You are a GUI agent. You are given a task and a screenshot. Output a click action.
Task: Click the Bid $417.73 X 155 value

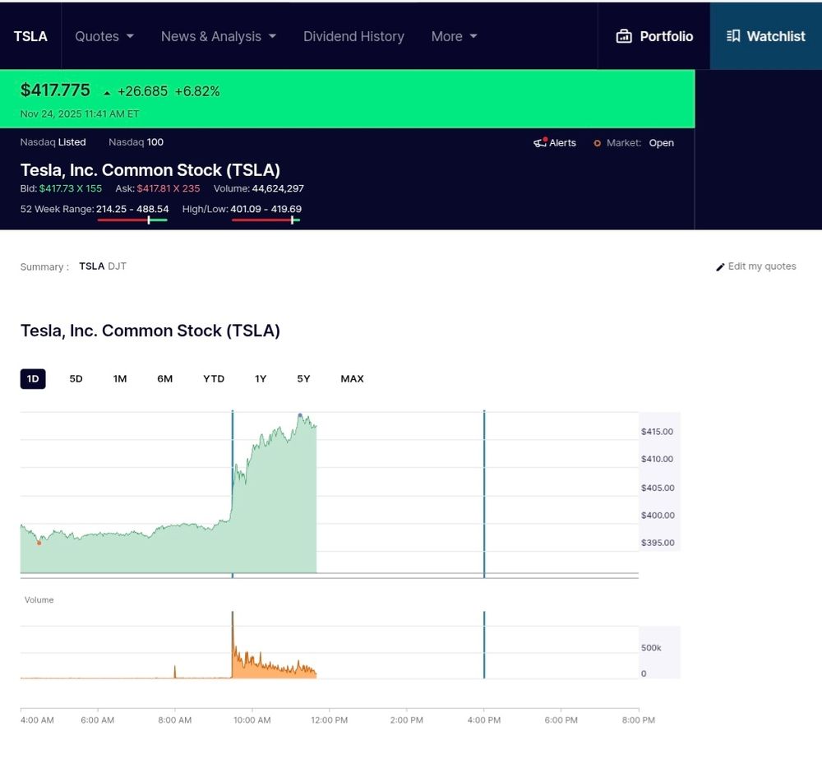(x=70, y=188)
